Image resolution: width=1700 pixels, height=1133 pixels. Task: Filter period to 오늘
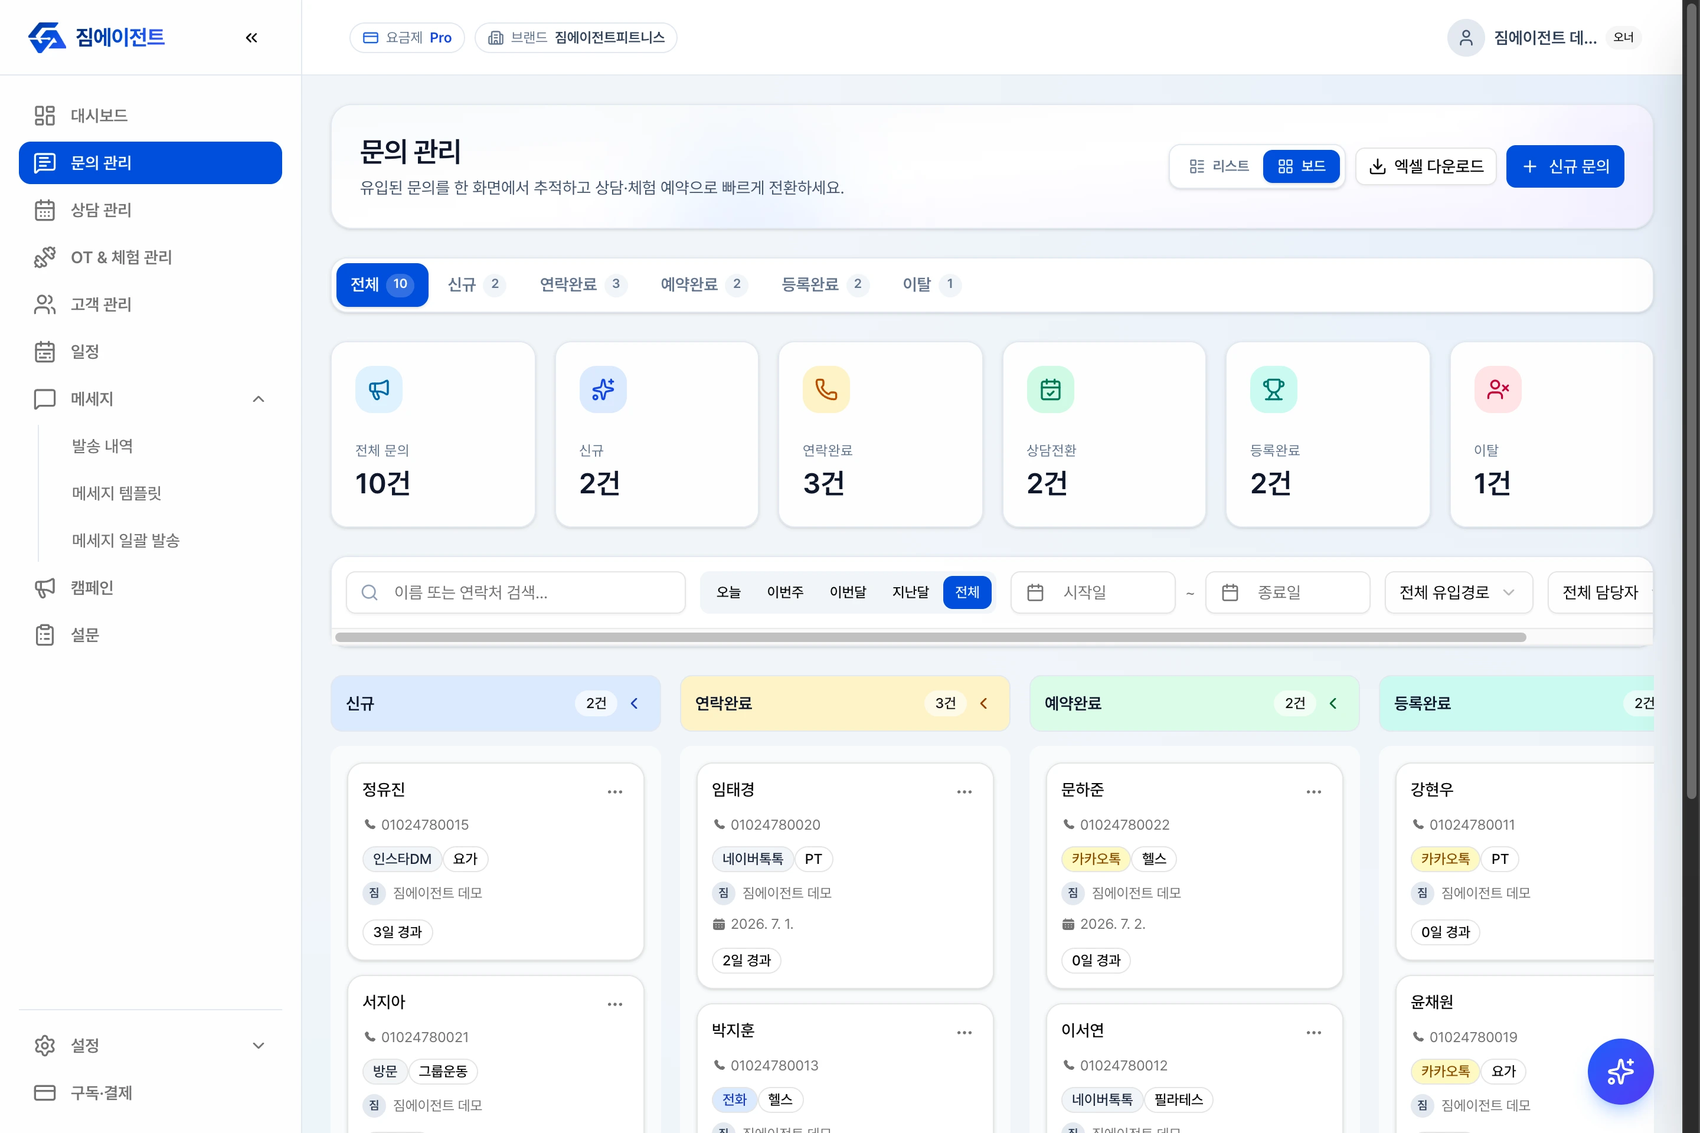click(x=728, y=592)
